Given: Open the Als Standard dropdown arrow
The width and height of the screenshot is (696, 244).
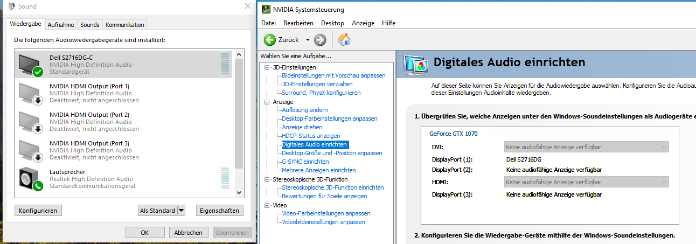Looking at the screenshot, I should pos(181,211).
